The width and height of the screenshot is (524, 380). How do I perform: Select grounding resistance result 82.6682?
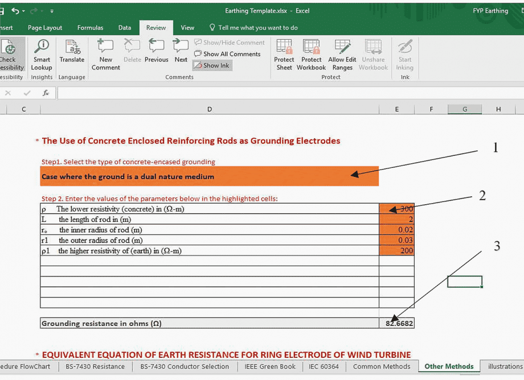(x=396, y=323)
